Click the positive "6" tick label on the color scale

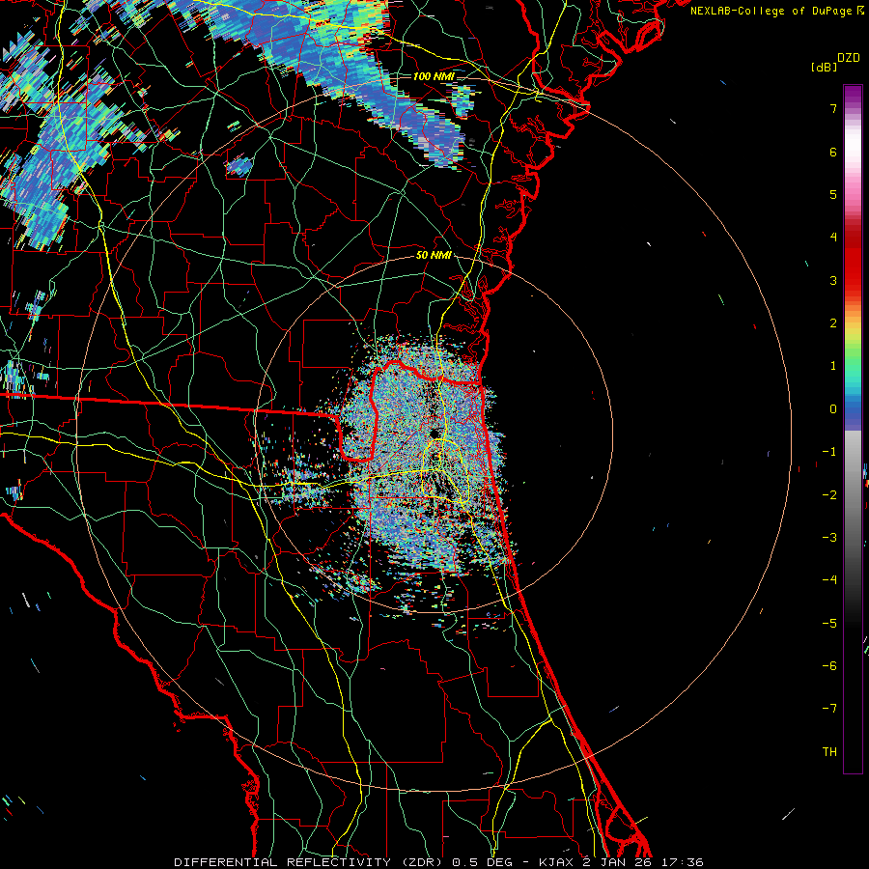pos(833,152)
